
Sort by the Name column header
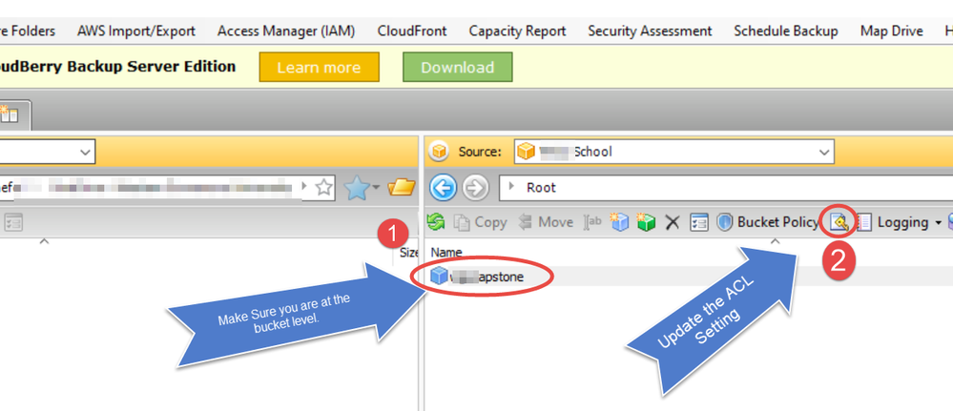click(446, 252)
